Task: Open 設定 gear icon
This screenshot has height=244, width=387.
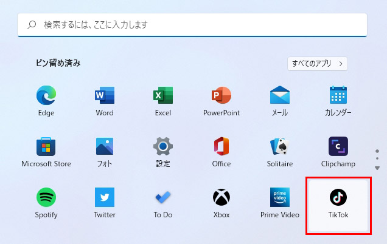Action: (x=163, y=147)
